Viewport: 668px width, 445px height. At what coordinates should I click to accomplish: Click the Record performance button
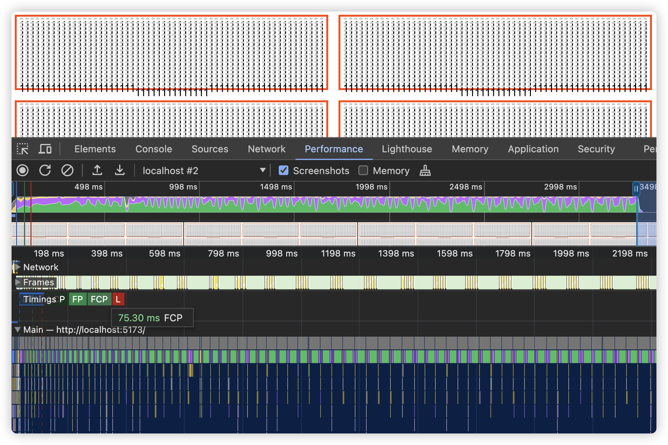click(x=22, y=170)
